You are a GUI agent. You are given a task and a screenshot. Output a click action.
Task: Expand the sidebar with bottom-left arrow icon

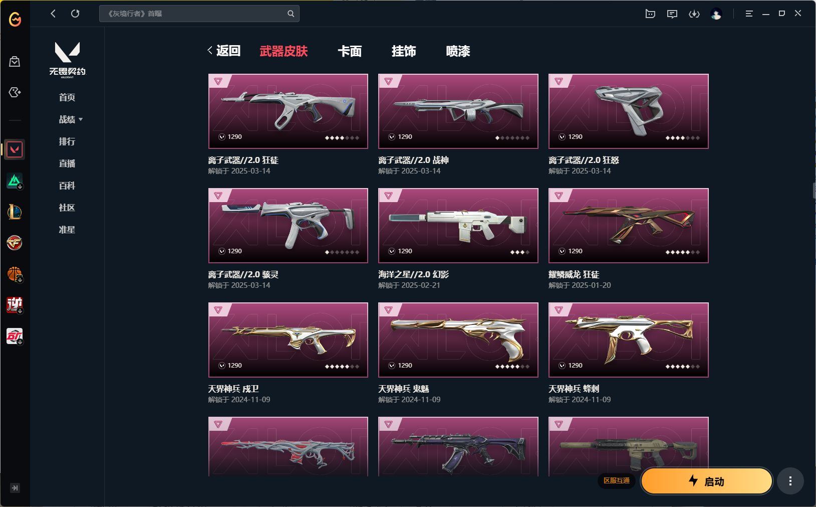(15, 488)
